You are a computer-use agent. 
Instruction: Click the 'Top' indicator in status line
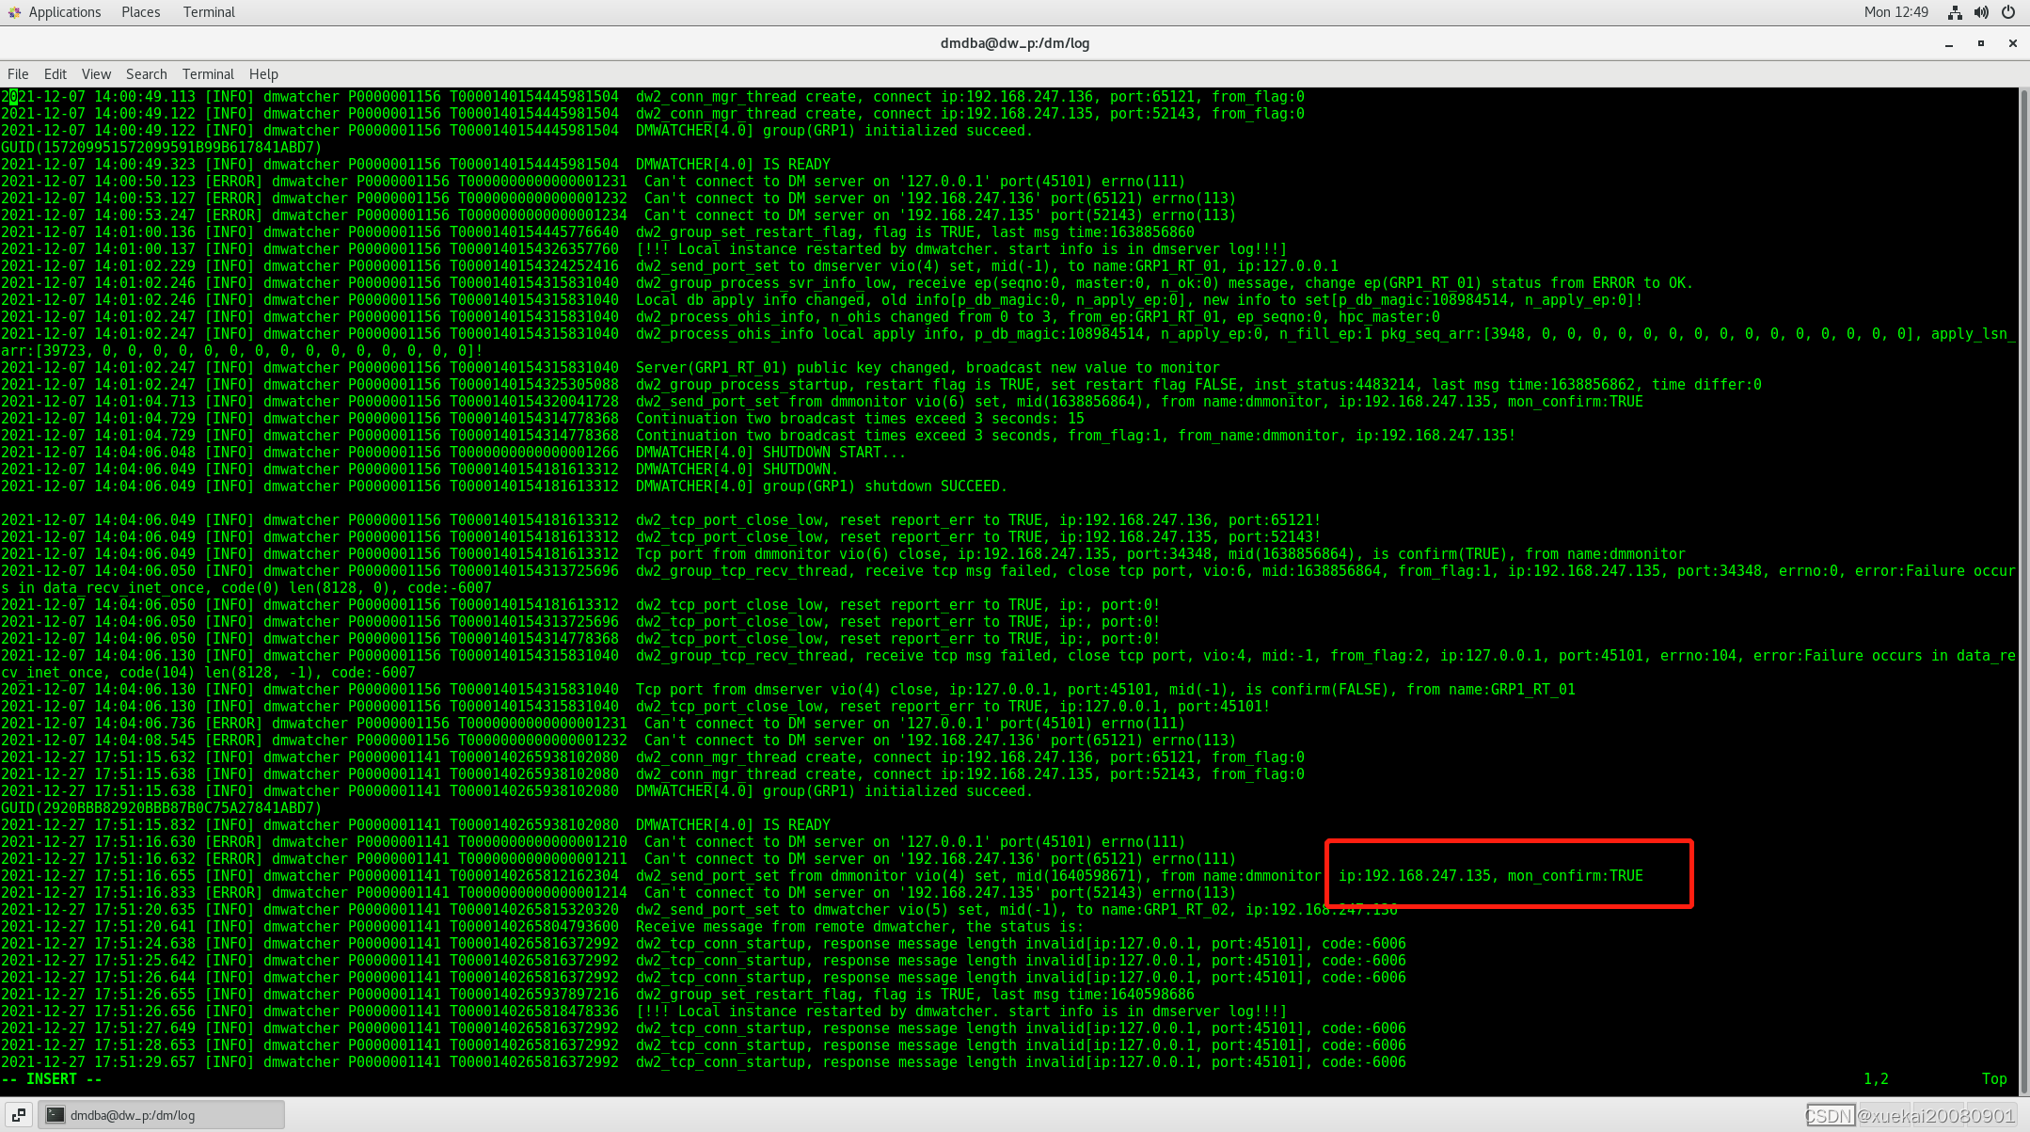1994,1079
